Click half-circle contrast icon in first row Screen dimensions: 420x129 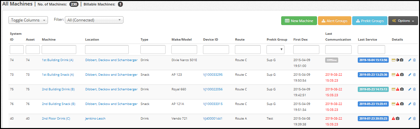pyautogui.click(x=398, y=60)
